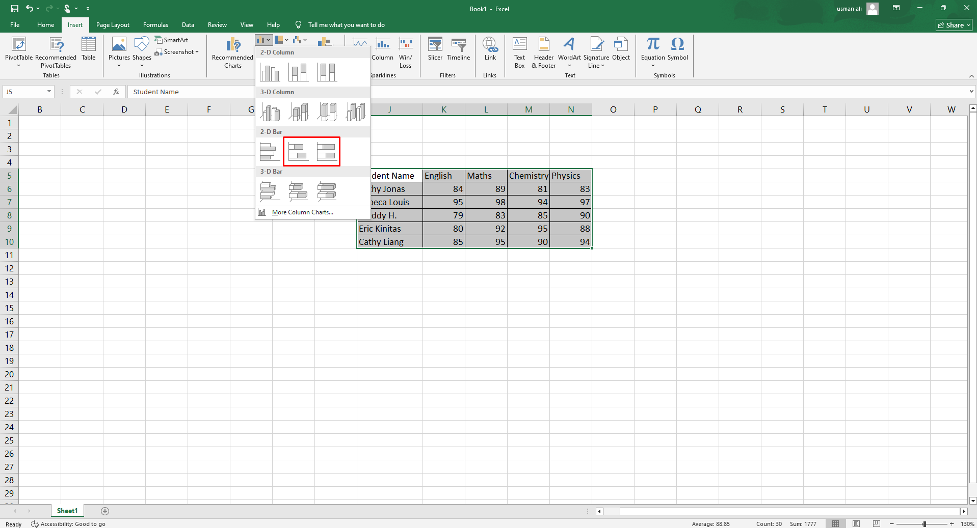The height and width of the screenshot is (528, 977).
Task: Switch to Page Layout view
Action: click(856, 523)
